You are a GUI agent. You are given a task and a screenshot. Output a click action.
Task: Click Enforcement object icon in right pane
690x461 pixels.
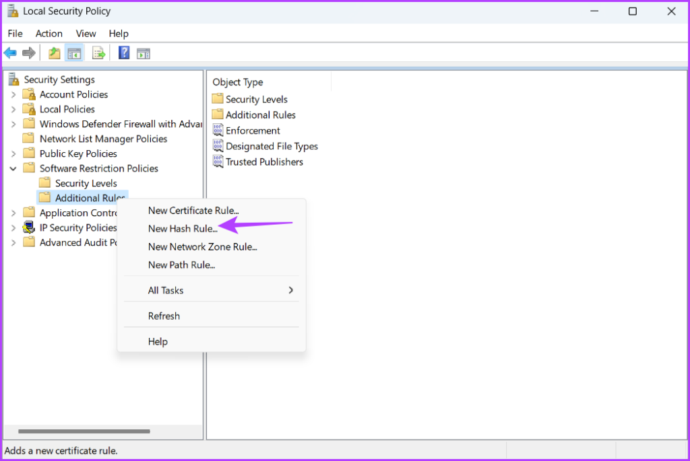coord(218,130)
